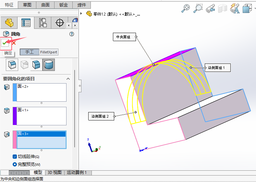
Task: Switch to the 钣金 ribbon tab
Action: coord(63,5)
